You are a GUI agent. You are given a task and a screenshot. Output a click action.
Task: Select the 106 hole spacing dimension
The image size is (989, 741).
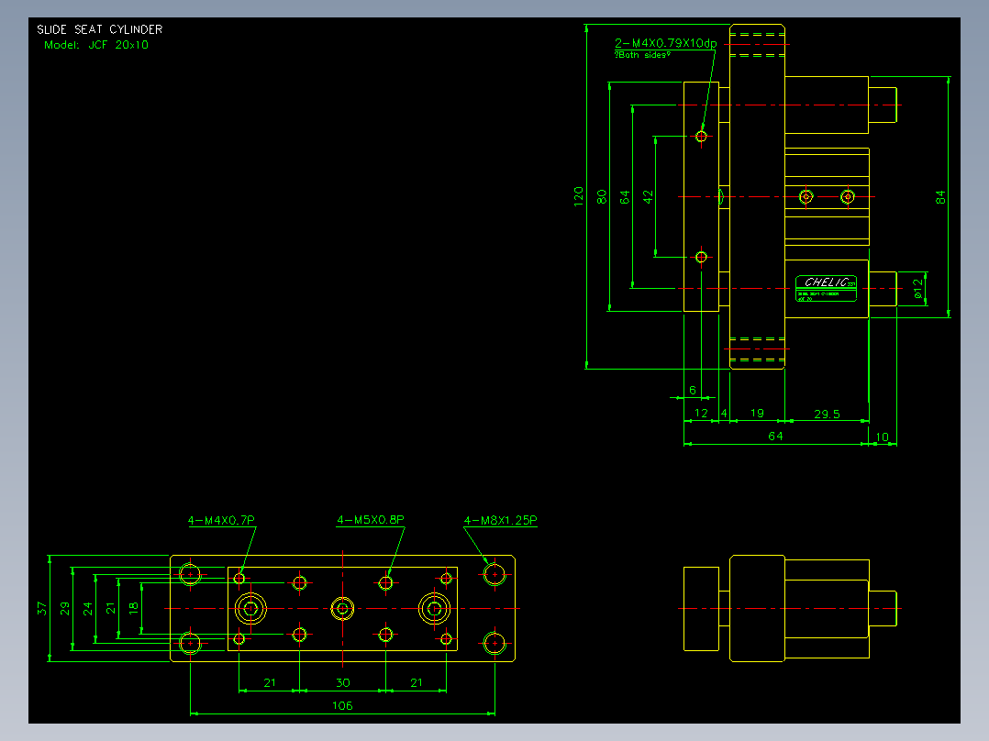click(x=342, y=705)
